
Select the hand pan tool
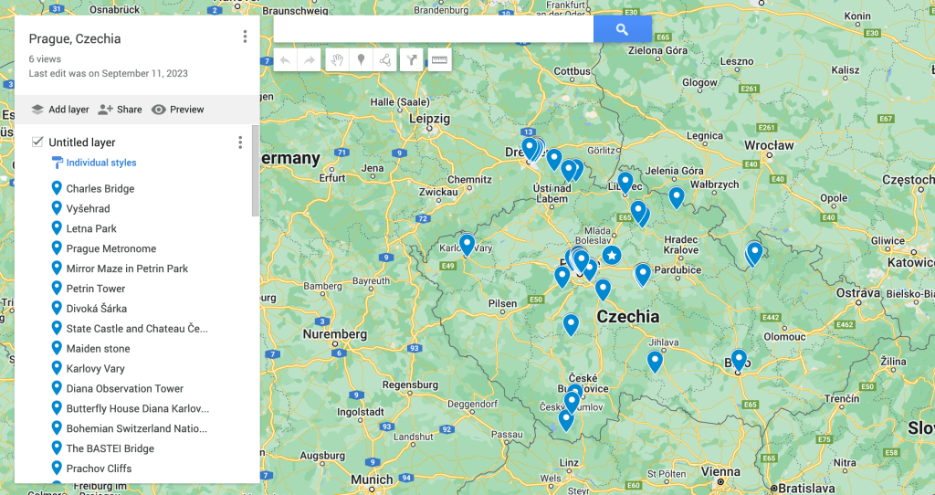(337, 60)
